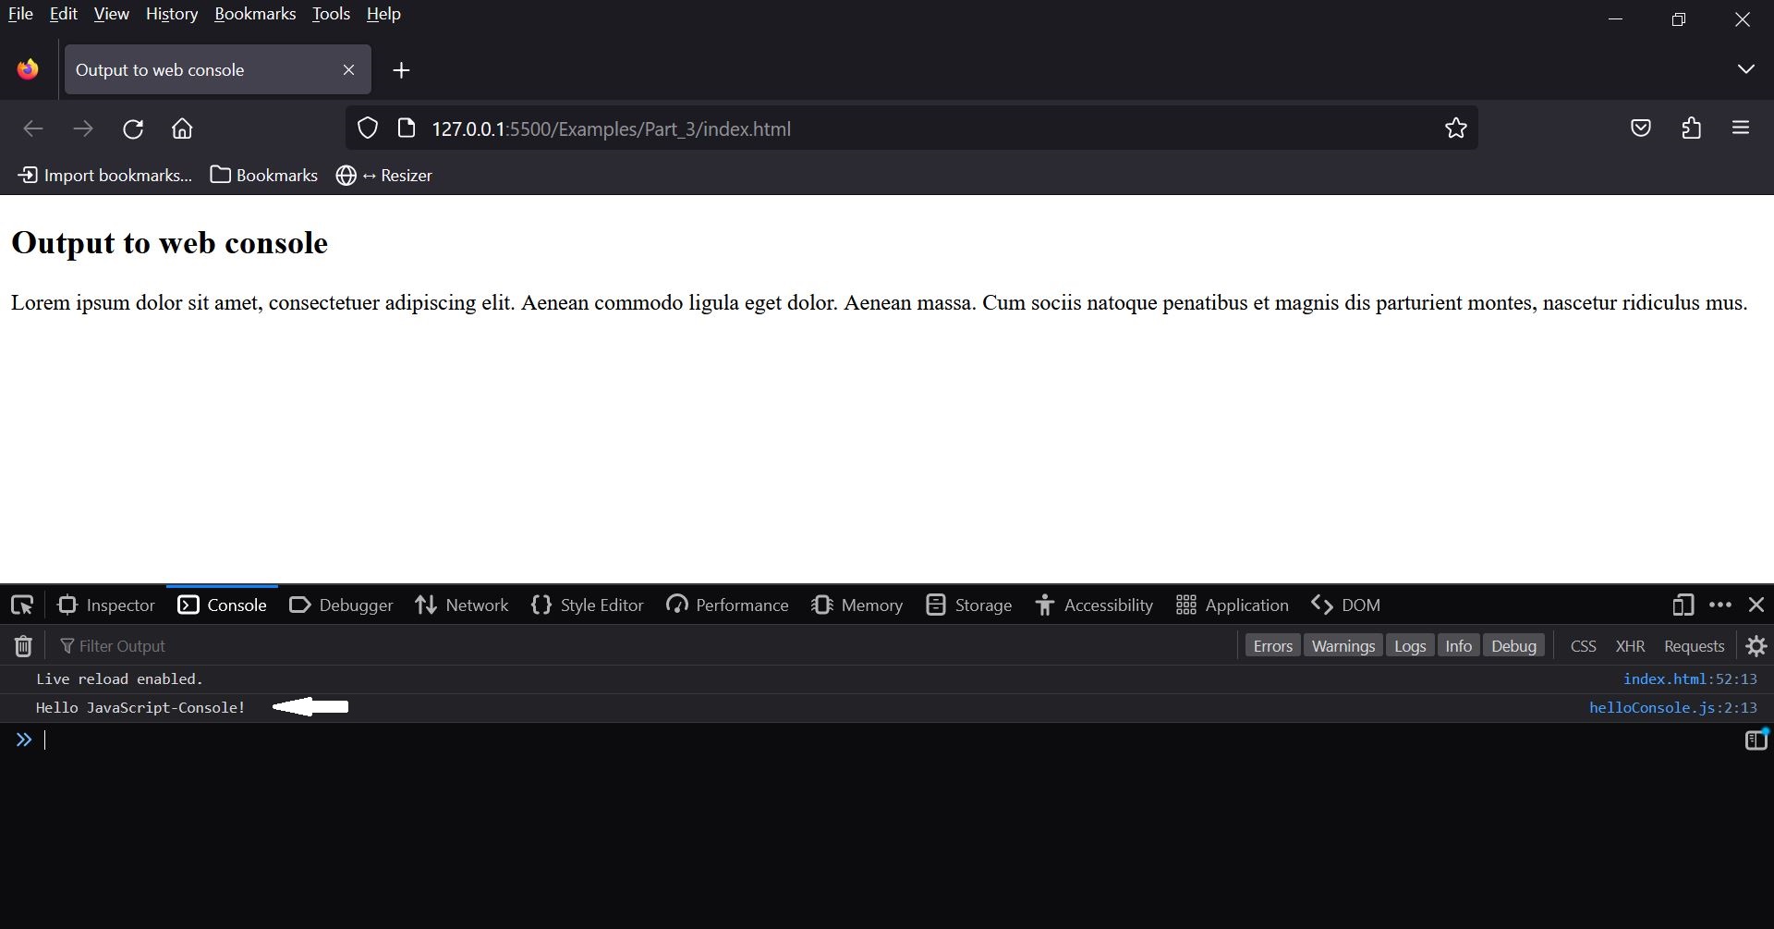Save page to Pocket

(1640, 128)
